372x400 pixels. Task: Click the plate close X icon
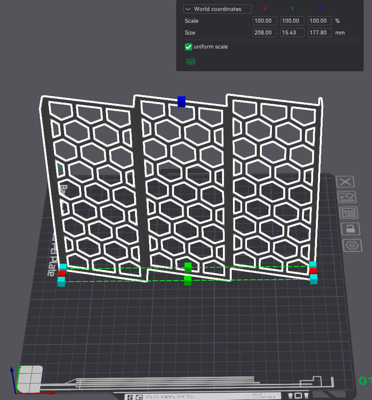click(x=345, y=182)
